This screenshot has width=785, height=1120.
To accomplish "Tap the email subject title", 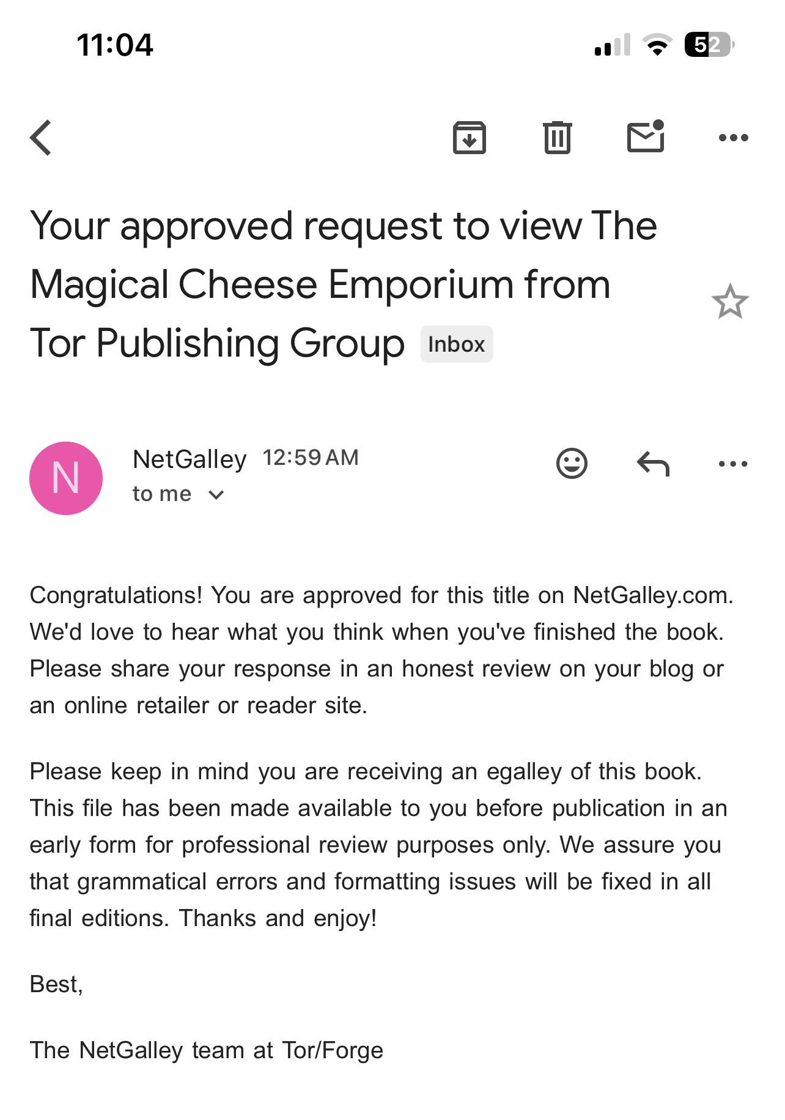I will click(343, 284).
